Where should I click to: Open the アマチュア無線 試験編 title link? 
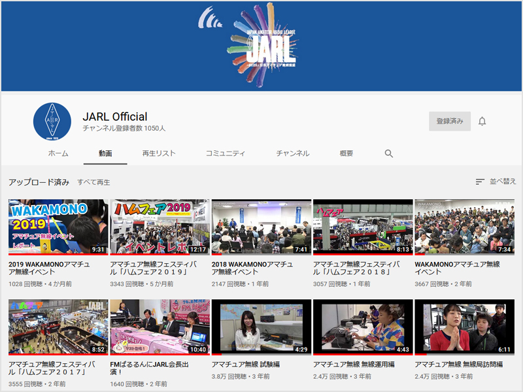coord(246,365)
